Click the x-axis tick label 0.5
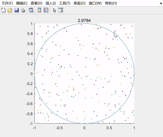Image resolution: width=163 pixels, height=137 pixels. click(x=109, y=128)
